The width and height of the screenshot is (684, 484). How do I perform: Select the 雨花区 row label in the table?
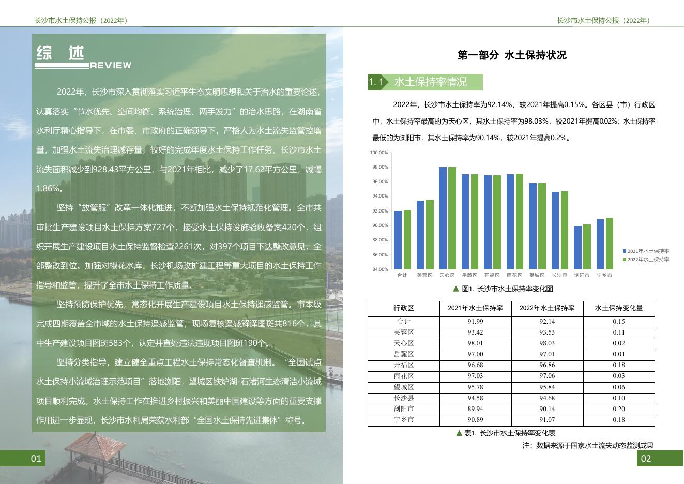(404, 376)
